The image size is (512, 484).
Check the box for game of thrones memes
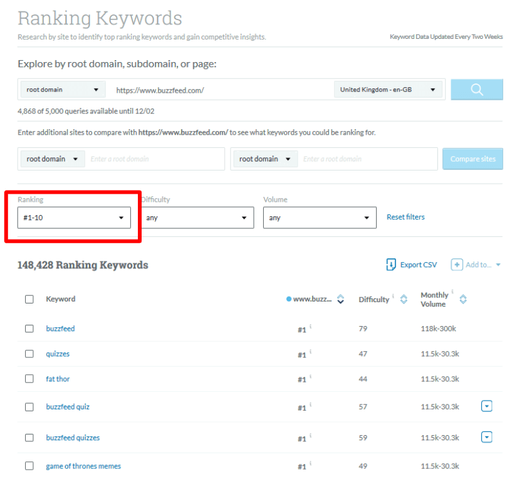[x=29, y=466]
